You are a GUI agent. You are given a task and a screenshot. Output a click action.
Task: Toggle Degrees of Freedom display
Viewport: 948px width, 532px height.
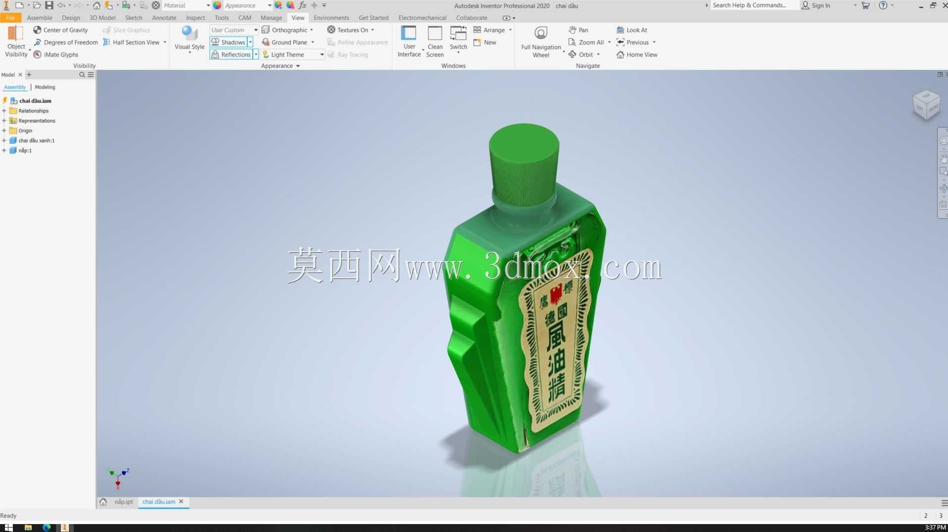click(65, 42)
